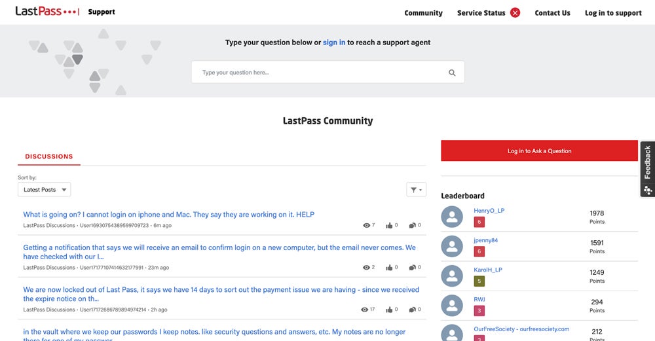The width and height of the screenshot is (655, 341).
Task: Type in the question search field
Action: 321,73
